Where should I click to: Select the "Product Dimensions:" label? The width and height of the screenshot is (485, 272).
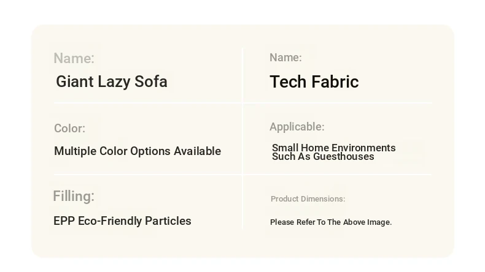pos(308,199)
